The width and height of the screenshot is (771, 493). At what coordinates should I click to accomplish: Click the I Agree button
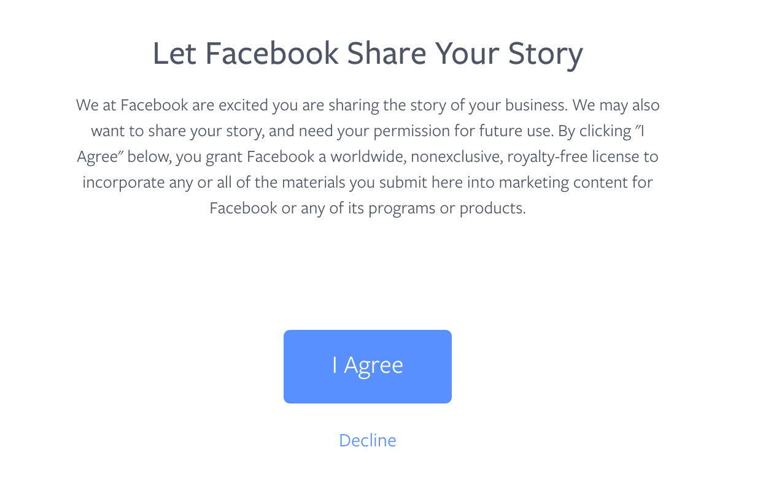click(367, 366)
